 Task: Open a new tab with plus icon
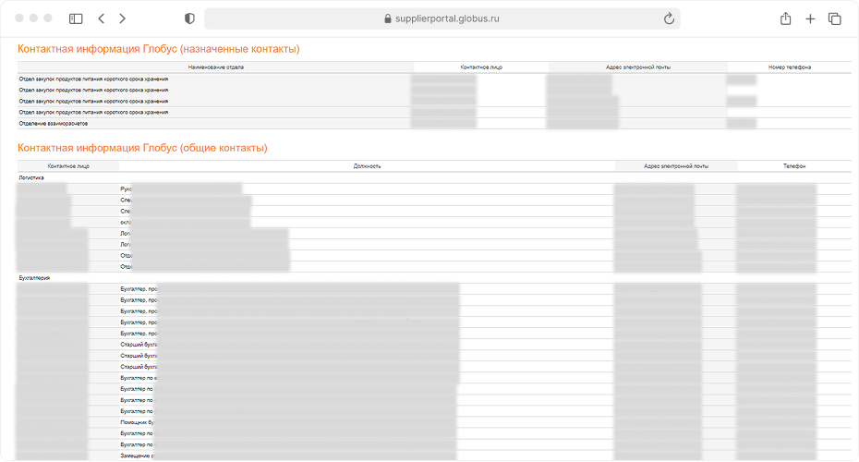point(810,19)
